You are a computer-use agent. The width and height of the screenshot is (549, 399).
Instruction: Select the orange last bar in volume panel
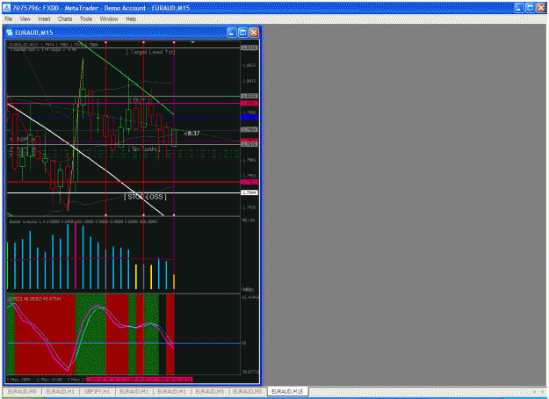(174, 281)
